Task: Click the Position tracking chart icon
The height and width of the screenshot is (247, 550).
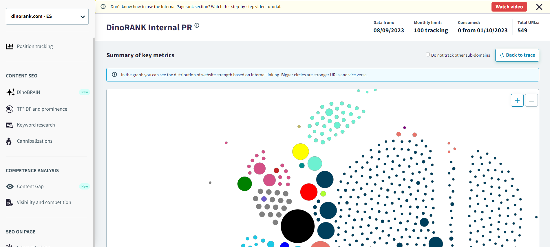Action: [x=10, y=46]
